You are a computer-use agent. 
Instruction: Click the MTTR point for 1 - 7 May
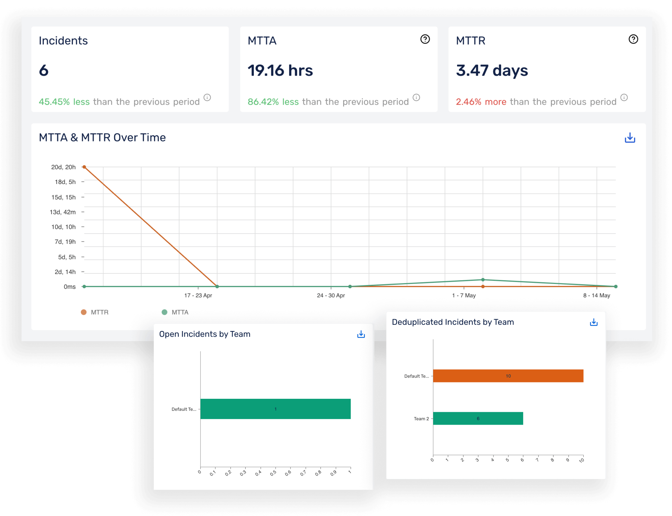(x=483, y=286)
